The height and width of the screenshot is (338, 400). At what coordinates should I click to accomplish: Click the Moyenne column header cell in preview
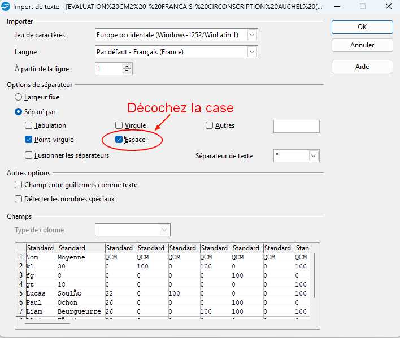[x=71, y=257]
